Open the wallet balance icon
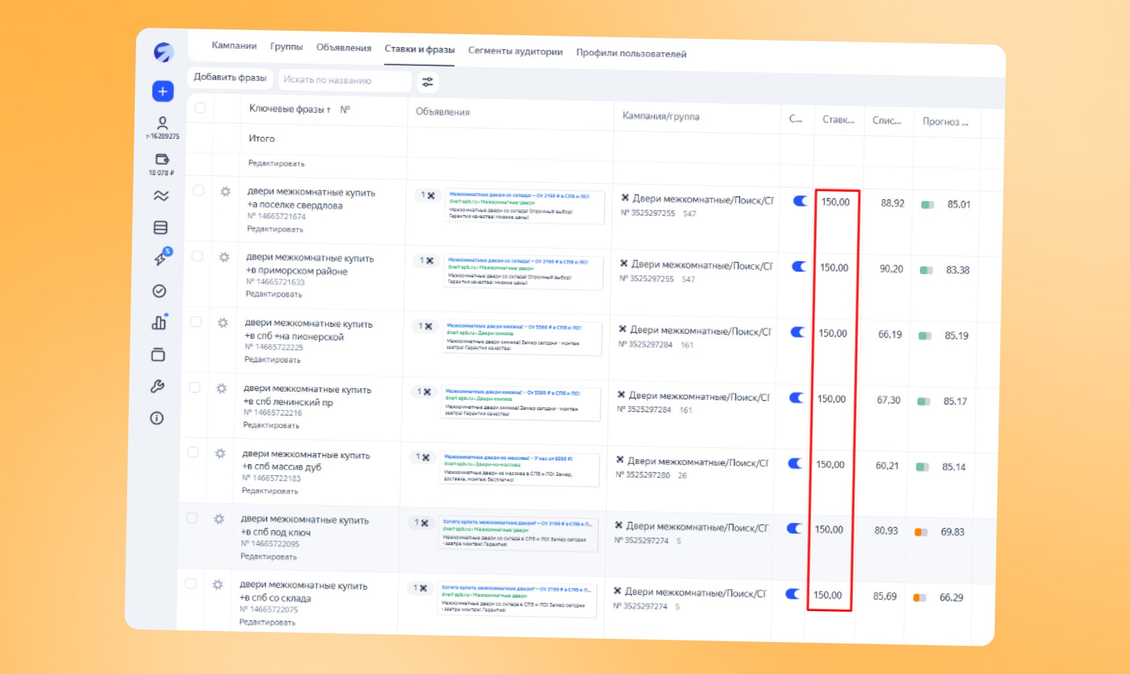The height and width of the screenshot is (674, 1130). (162, 159)
